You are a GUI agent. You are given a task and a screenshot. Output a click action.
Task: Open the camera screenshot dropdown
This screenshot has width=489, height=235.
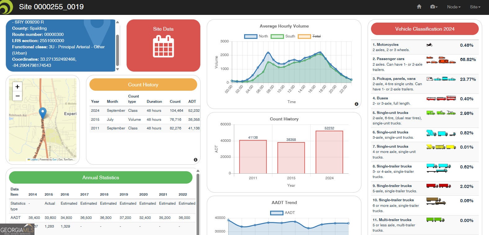coord(434,7)
